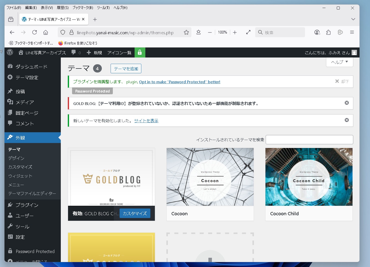
Task: Open a new browser tab
Action: click(95, 19)
